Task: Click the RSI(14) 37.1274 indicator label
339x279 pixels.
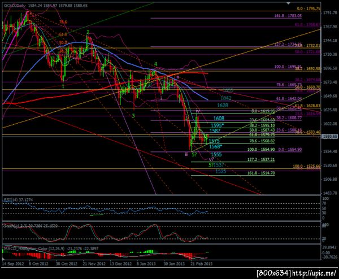Action: [19, 200]
